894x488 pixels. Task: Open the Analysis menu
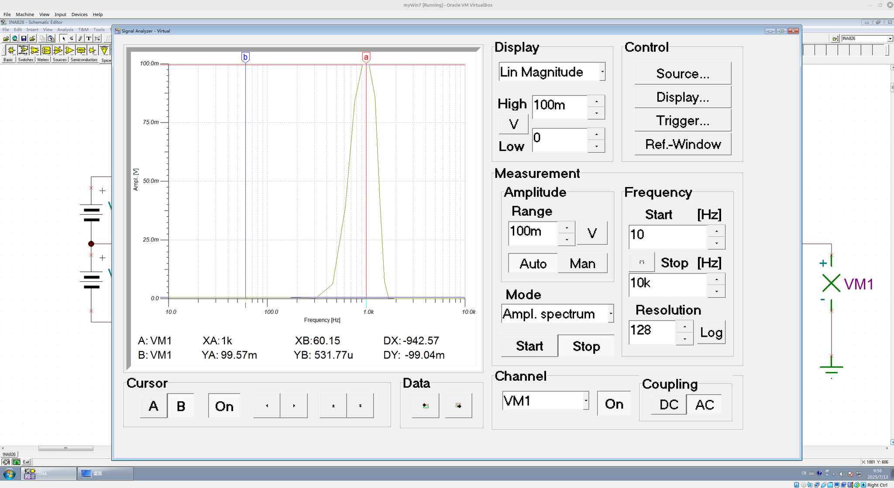[x=65, y=29]
